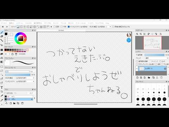
Task: Enable parallel lines snap
Action: point(21,27)
